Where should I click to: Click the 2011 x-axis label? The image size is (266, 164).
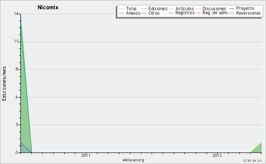86,156
